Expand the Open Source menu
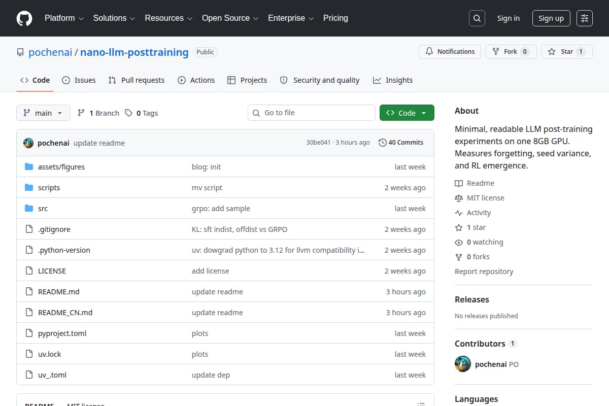Image resolution: width=609 pixels, height=406 pixels. pos(230,18)
